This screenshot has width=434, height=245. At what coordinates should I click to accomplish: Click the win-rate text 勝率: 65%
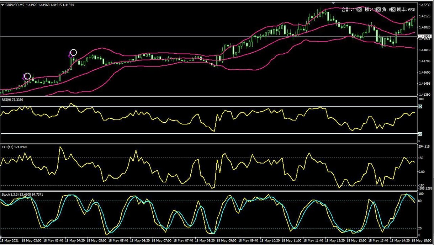(x=406, y=10)
